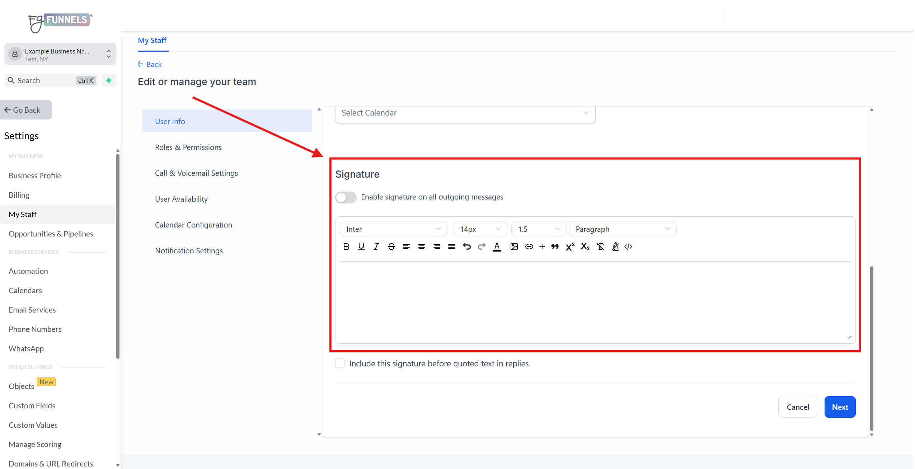Insert an image into signature

pos(514,247)
